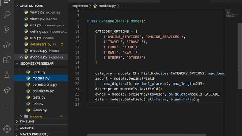The image size is (242, 136).
Task: Open views.py income in open editors
Action: pyautogui.click(x=41, y=19)
